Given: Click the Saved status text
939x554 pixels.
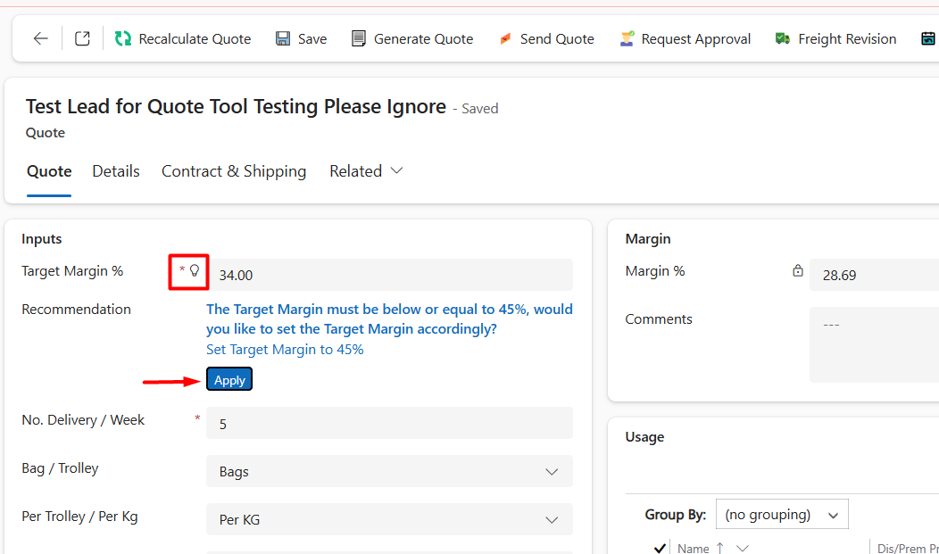Looking at the screenshot, I should point(479,109).
